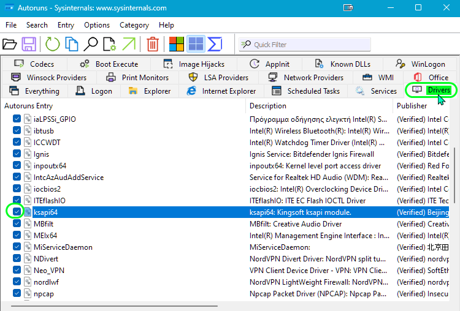Open file with the folder icon

click(x=10, y=45)
